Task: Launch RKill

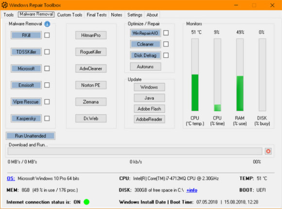Action: click(x=26, y=35)
